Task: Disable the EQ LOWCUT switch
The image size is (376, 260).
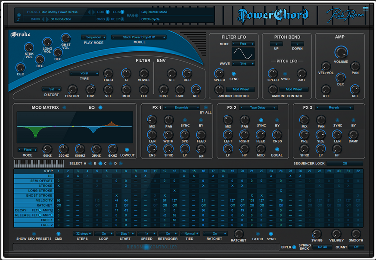Action: point(127,149)
